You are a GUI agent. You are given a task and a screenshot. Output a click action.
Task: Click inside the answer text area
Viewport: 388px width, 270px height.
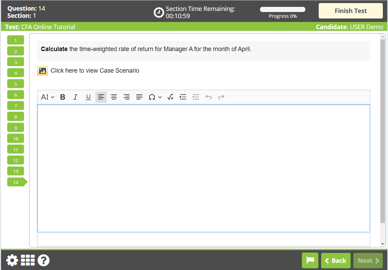203,168
